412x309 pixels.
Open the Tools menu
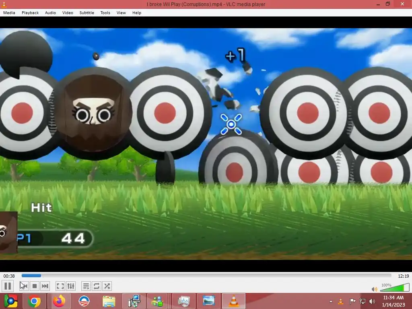(x=105, y=12)
